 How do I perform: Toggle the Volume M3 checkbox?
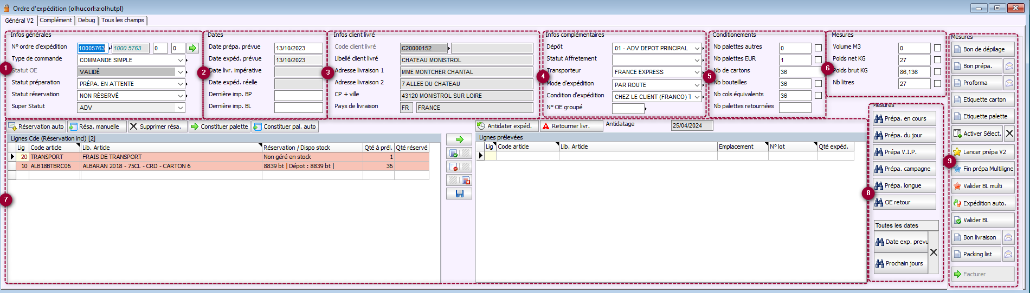[x=937, y=48]
